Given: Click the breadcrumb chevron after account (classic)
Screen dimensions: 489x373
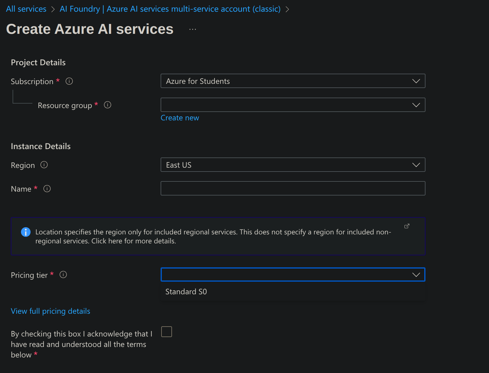Looking at the screenshot, I should tap(287, 9).
